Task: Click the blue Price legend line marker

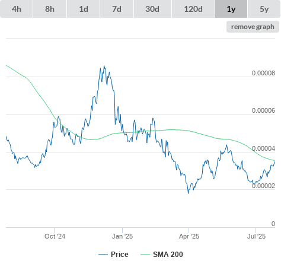Action: (103, 255)
